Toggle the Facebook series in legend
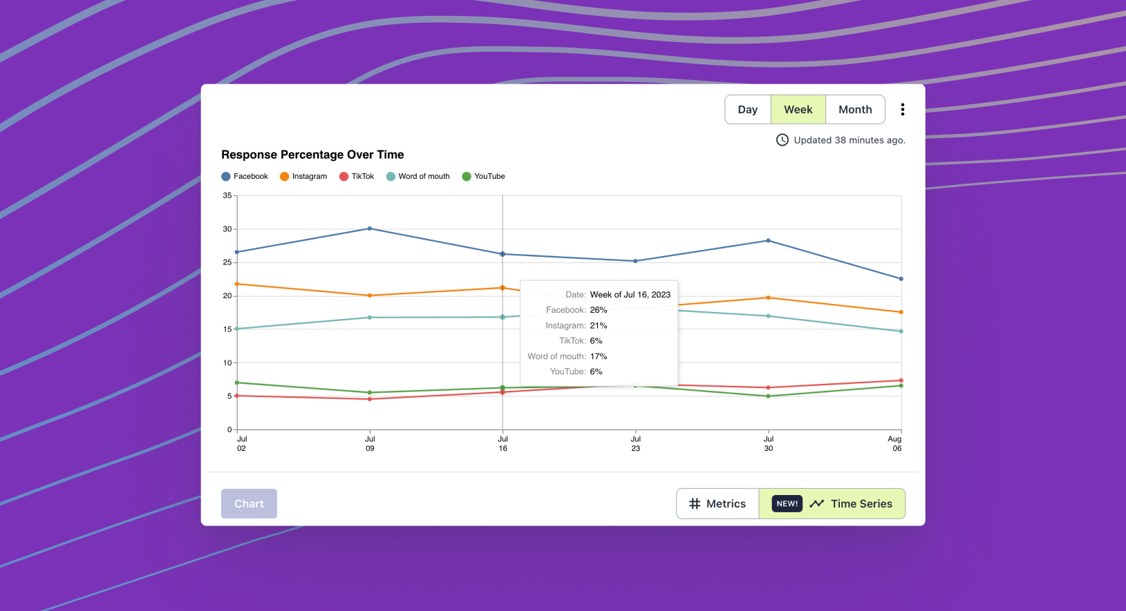1126x611 pixels. tap(245, 177)
